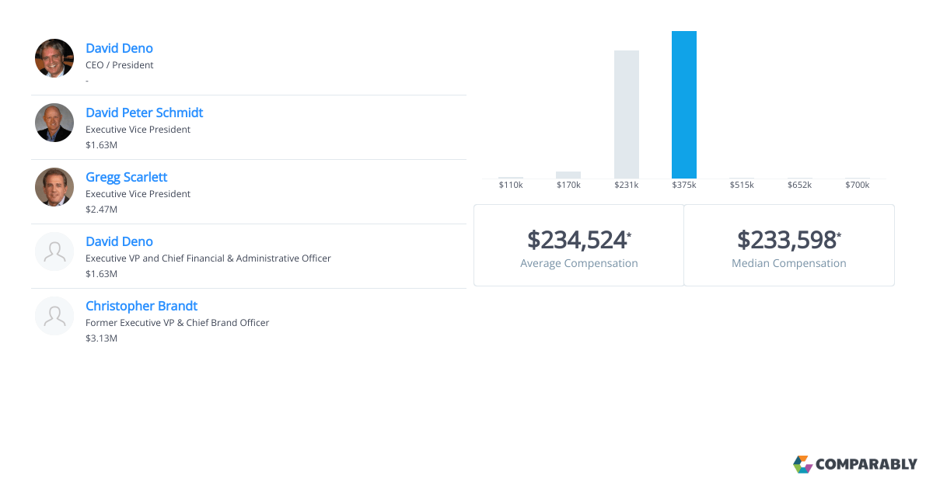The image size is (933, 489).
Task: Click the $1.63M salary text under David Peter Schmidt
Action: tap(101, 144)
